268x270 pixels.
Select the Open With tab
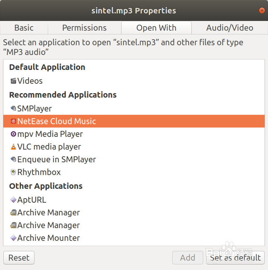(x=156, y=28)
